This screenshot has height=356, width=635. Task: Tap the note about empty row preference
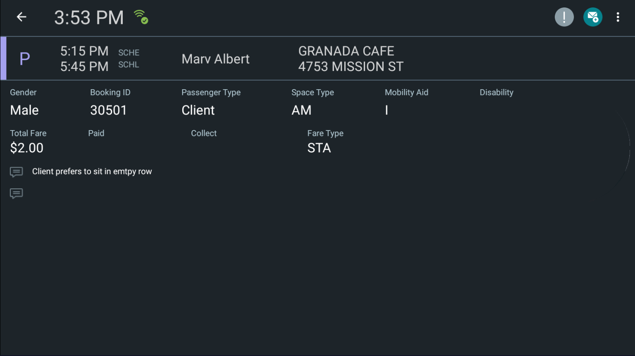pos(92,171)
